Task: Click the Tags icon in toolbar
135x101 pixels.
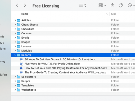Action: click(121, 5)
